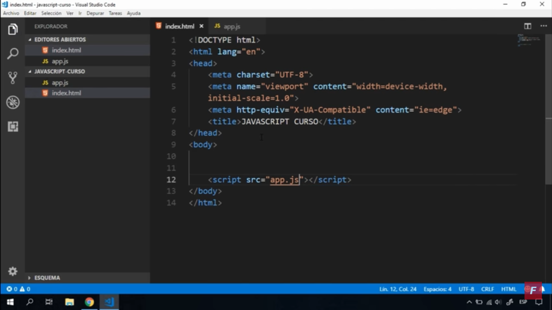Switch the ESP input language indicator
This screenshot has height=310, width=552.
pos(523,302)
